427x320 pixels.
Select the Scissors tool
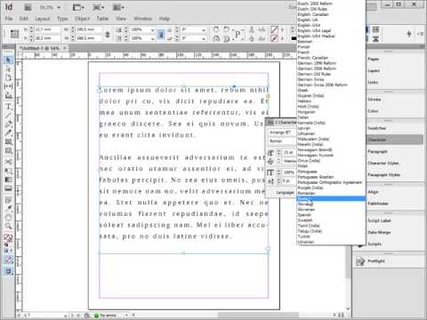tap(8, 162)
